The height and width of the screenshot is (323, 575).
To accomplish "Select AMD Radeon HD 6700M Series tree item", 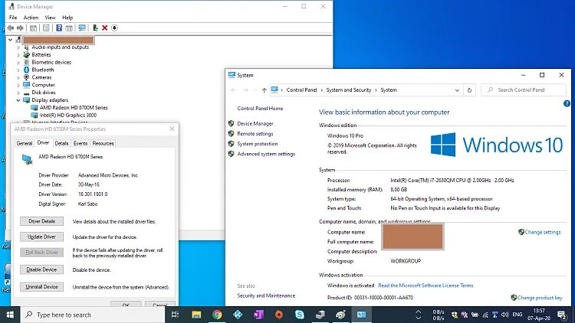I will tap(74, 108).
